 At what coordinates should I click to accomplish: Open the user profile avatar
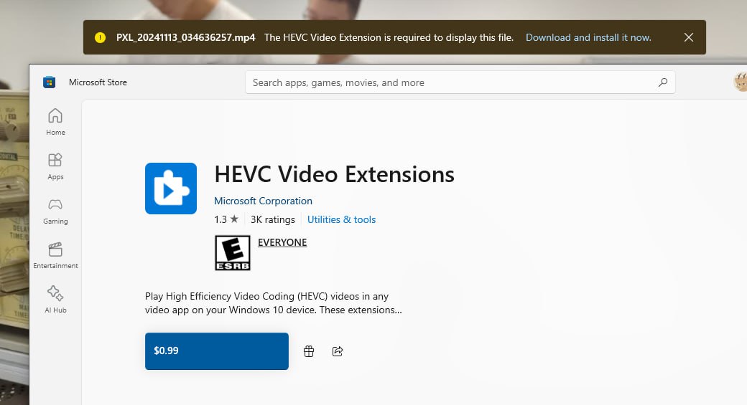tap(740, 82)
